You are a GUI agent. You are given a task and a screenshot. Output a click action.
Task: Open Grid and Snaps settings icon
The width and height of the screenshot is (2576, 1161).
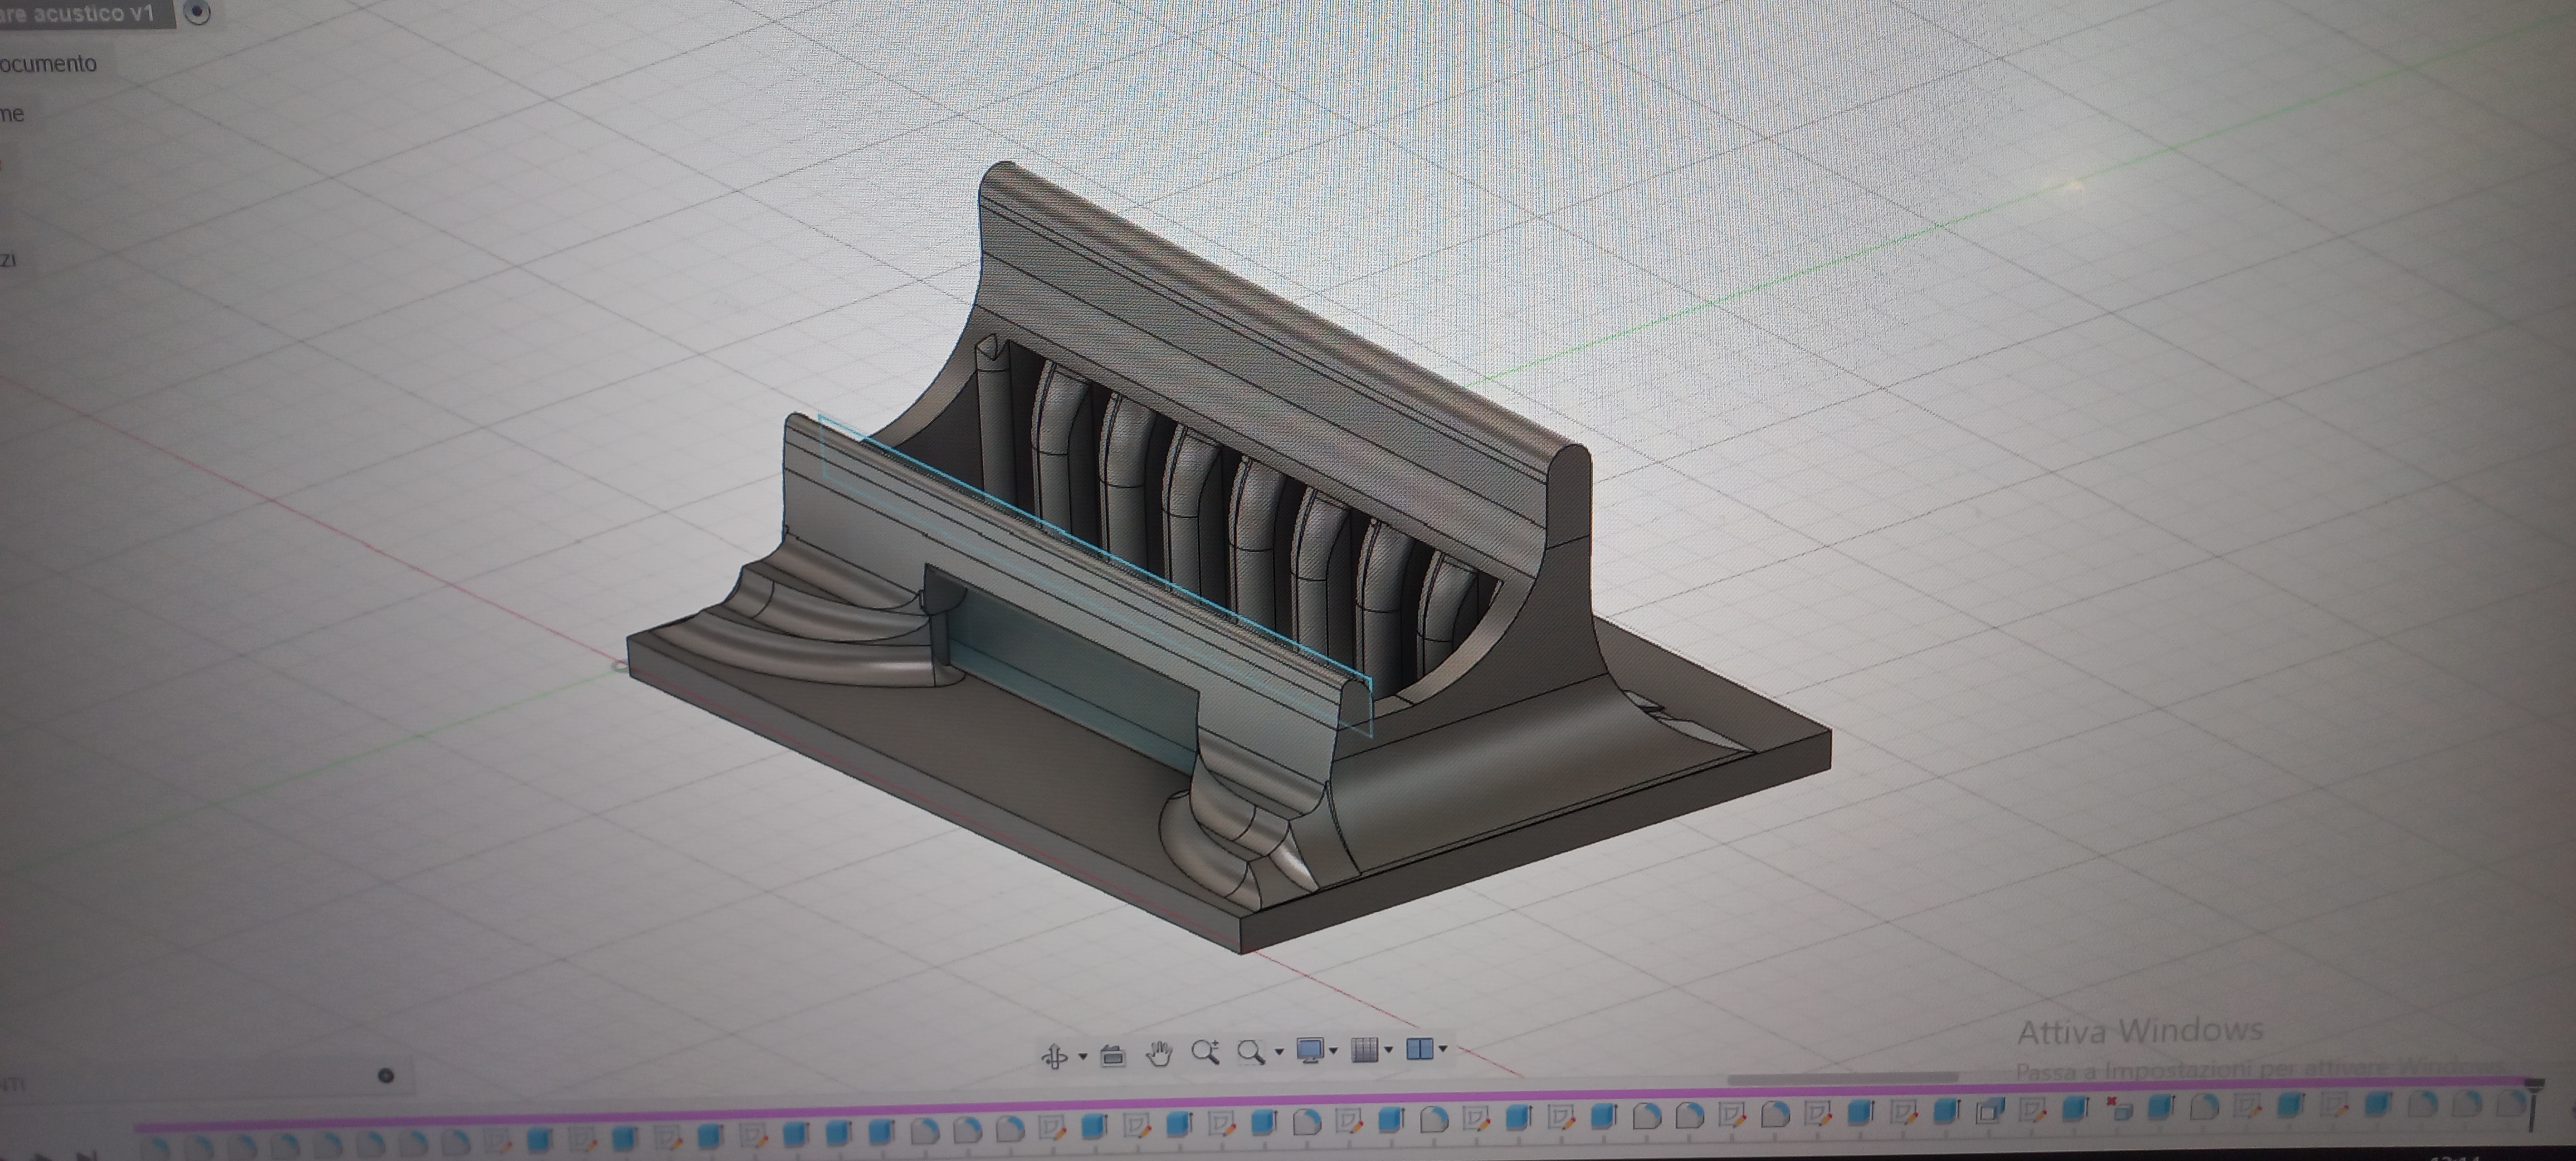(1365, 1049)
